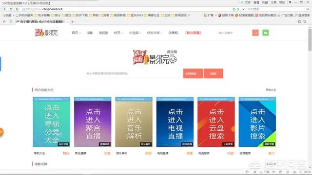Click the 电视直播 caption below the cards
Screen dimensions: 312x175
pos(163,153)
